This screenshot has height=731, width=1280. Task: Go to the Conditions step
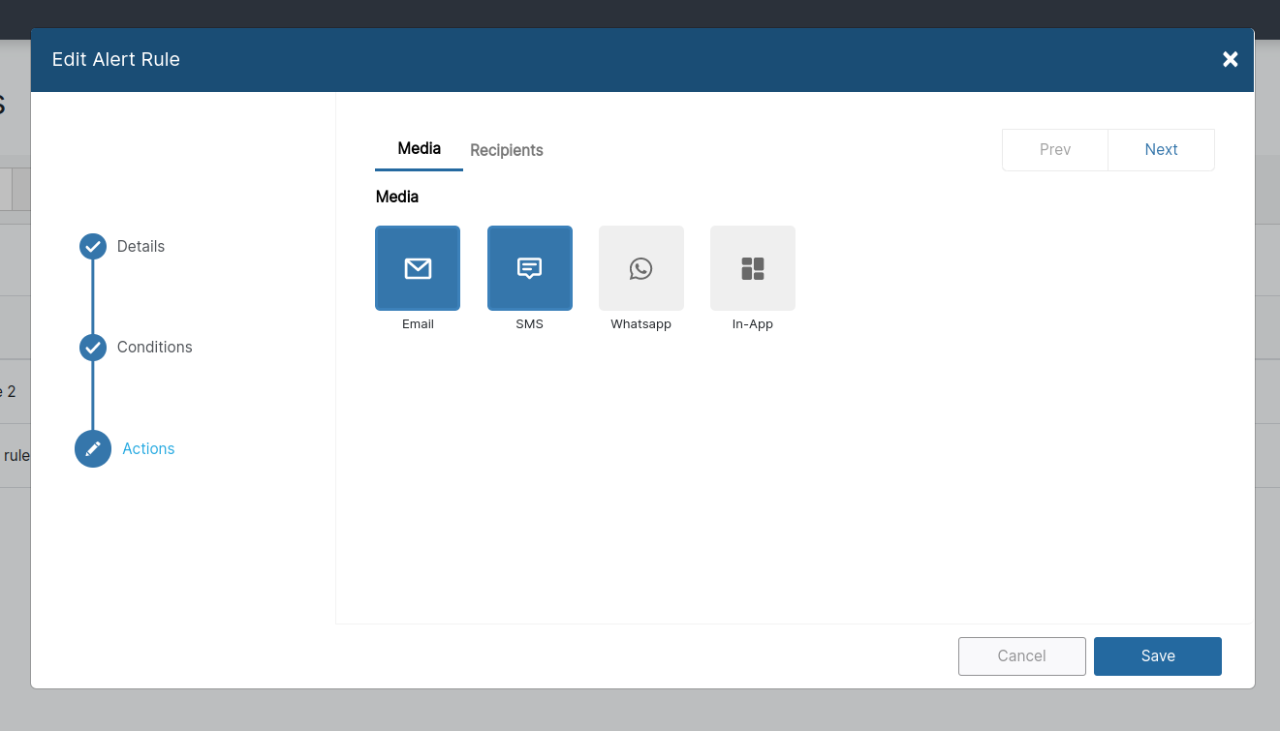[x=154, y=347]
